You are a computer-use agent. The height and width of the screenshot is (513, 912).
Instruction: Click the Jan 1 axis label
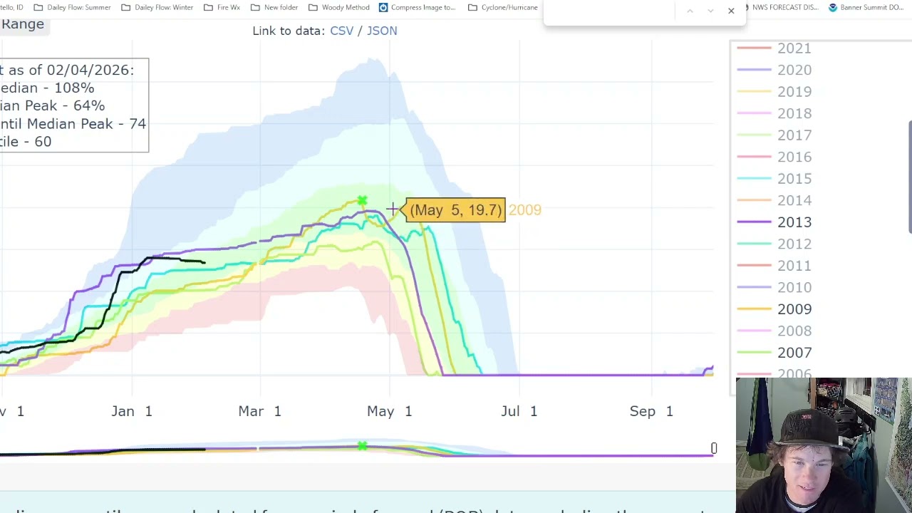tap(132, 411)
